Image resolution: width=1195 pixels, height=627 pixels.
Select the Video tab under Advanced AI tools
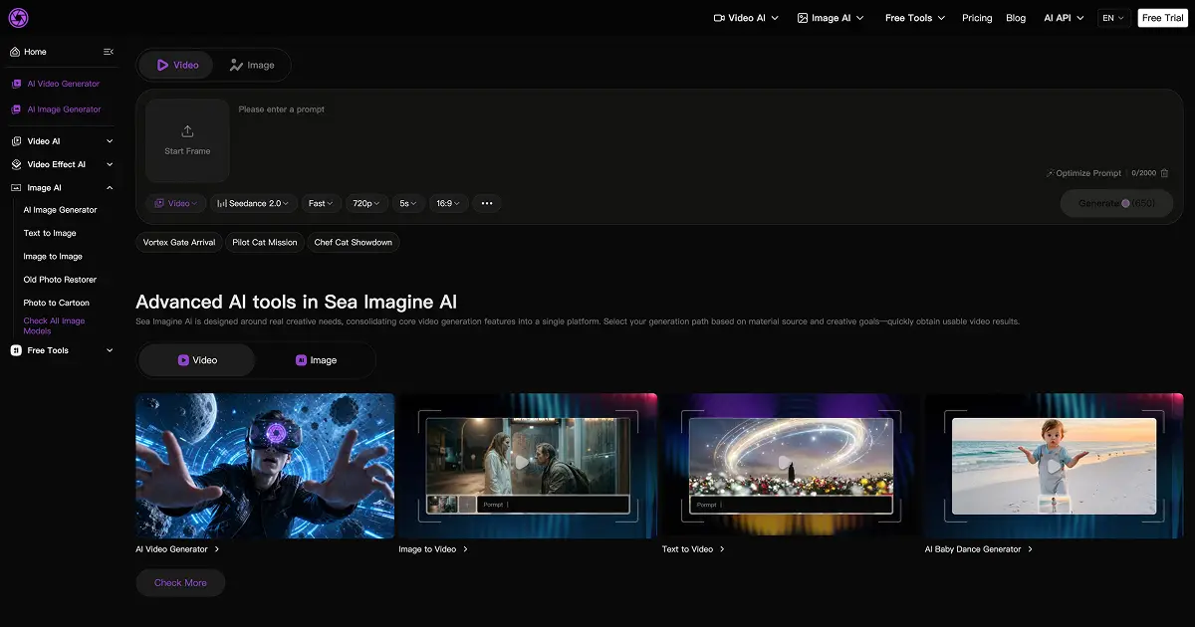(x=197, y=360)
